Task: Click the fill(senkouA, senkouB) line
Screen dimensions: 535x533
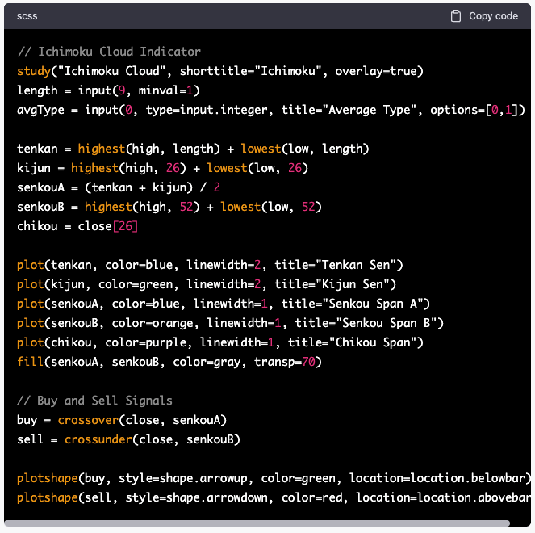Action: [x=169, y=362]
